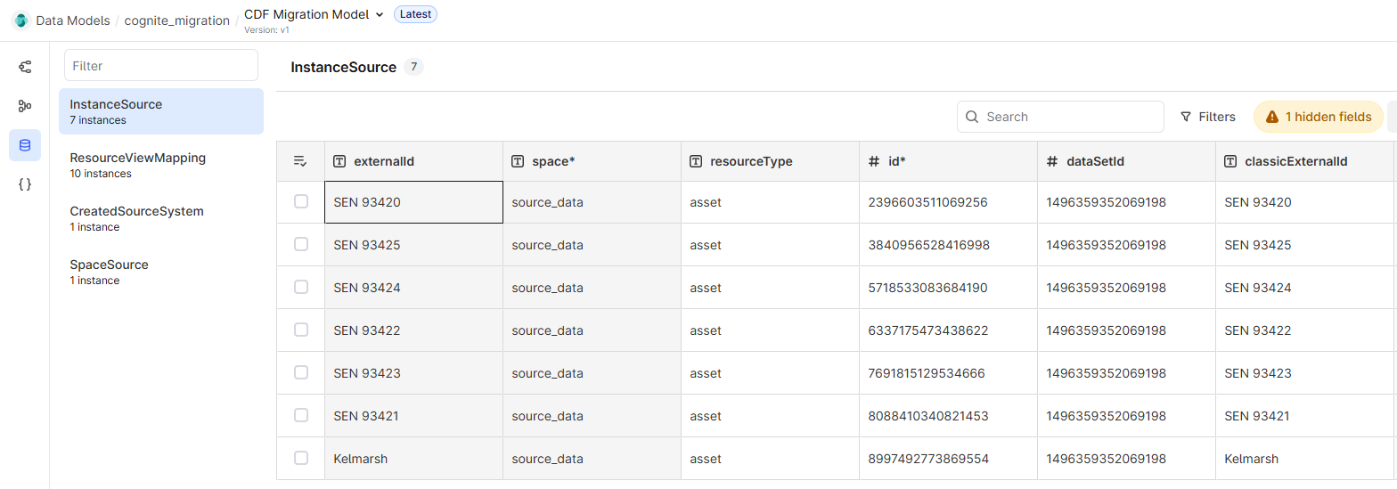
Task: Check the row checkbox for SEN 93424
Action: click(301, 287)
